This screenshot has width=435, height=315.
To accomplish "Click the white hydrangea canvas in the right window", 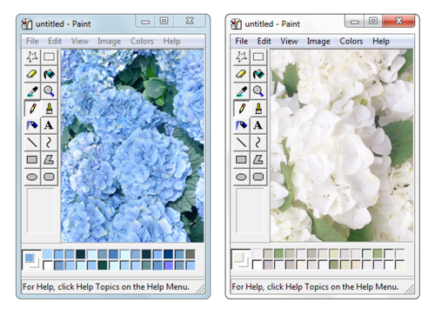I will [x=342, y=145].
